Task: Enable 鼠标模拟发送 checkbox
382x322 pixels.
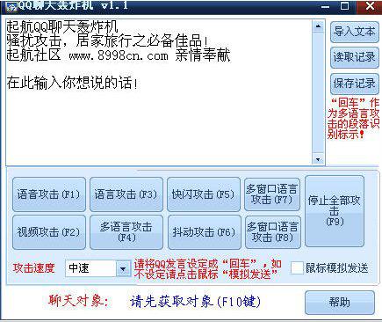Action: [x=297, y=268]
